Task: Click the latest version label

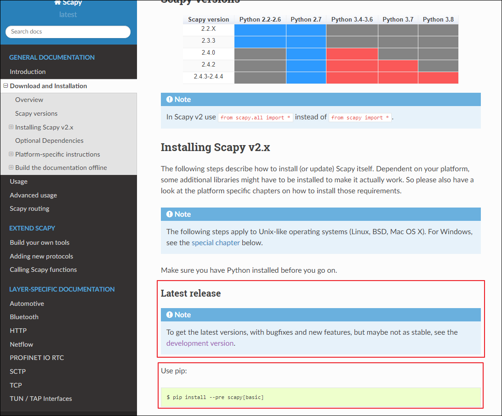Action: pos(68,15)
